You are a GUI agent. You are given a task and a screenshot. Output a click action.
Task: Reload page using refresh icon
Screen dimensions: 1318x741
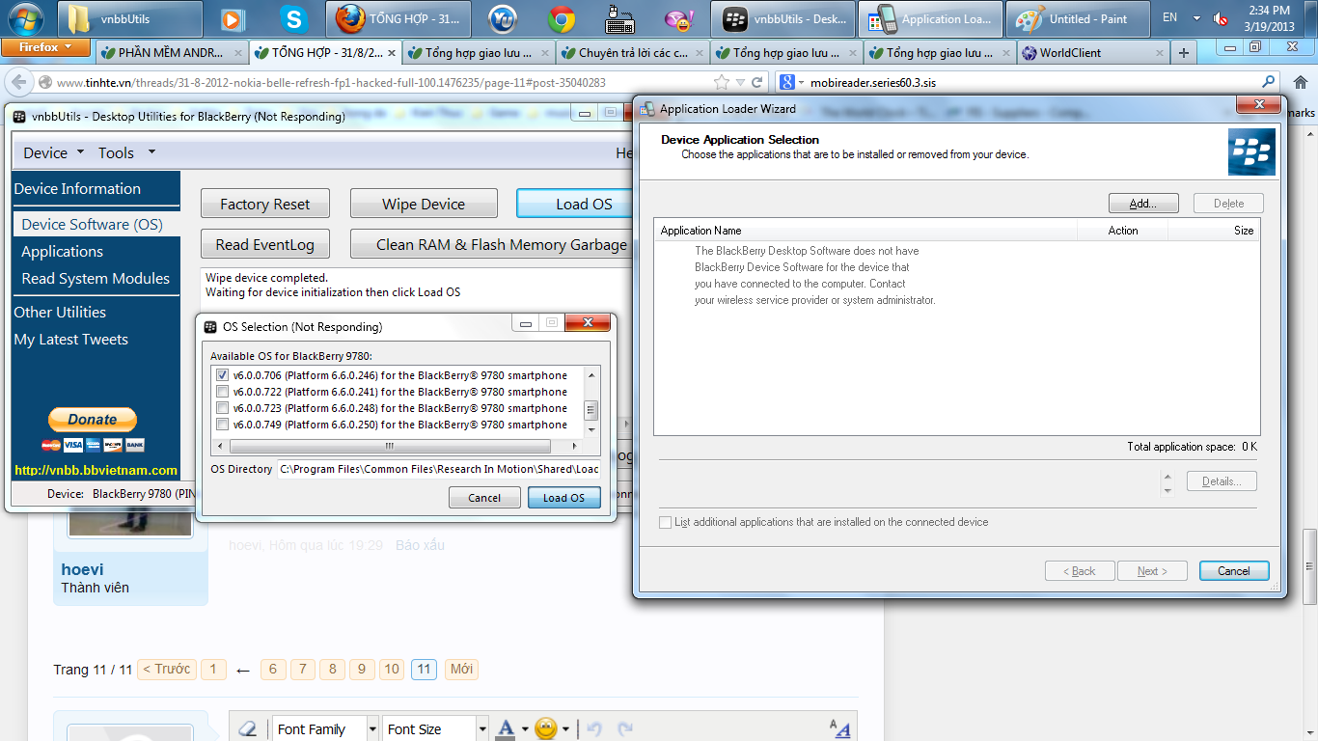757,83
